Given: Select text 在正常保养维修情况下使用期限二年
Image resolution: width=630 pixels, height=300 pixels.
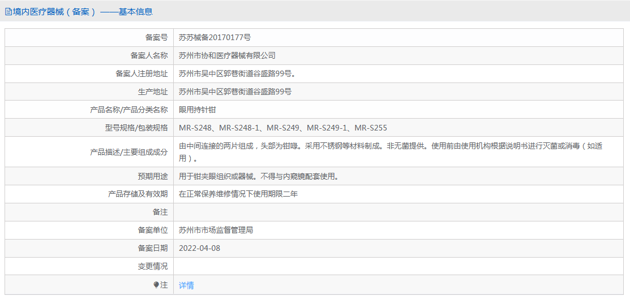Looking at the screenshot, I should click(238, 194).
